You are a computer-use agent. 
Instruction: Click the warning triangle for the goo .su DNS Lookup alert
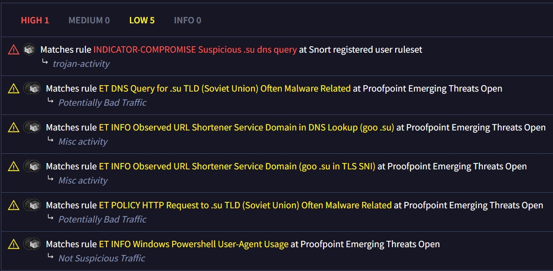coord(14,127)
